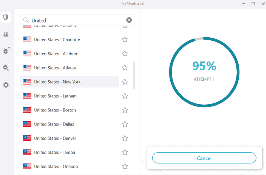Open the Settings gear sidebar icon
Screen dimensions: 266x175
(6, 85)
